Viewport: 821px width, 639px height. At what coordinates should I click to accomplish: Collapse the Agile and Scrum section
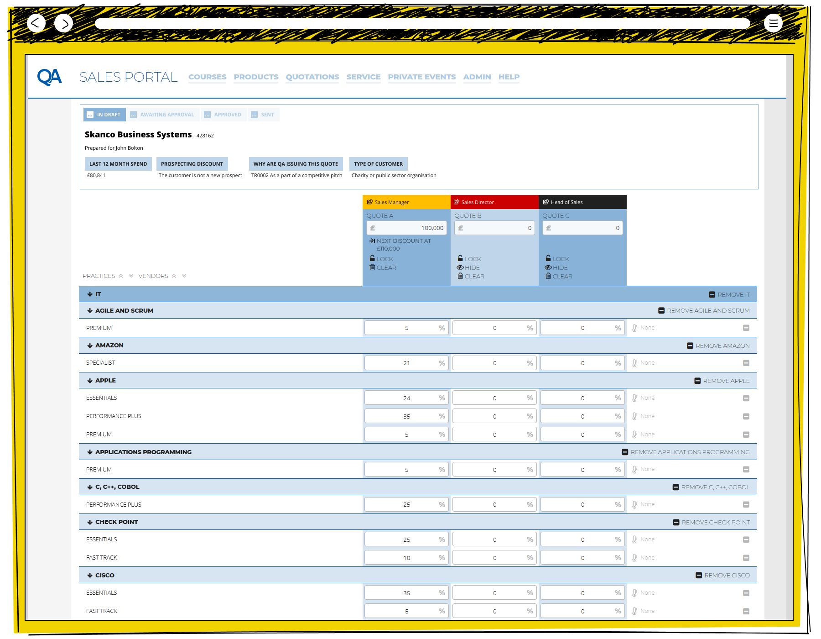pos(90,311)
